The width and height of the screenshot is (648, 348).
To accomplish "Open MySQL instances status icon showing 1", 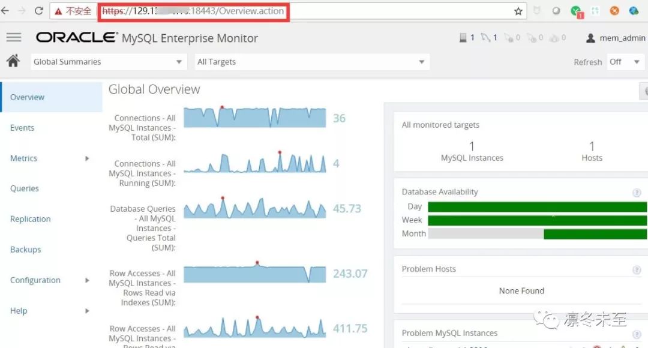I will click(485, 38).
